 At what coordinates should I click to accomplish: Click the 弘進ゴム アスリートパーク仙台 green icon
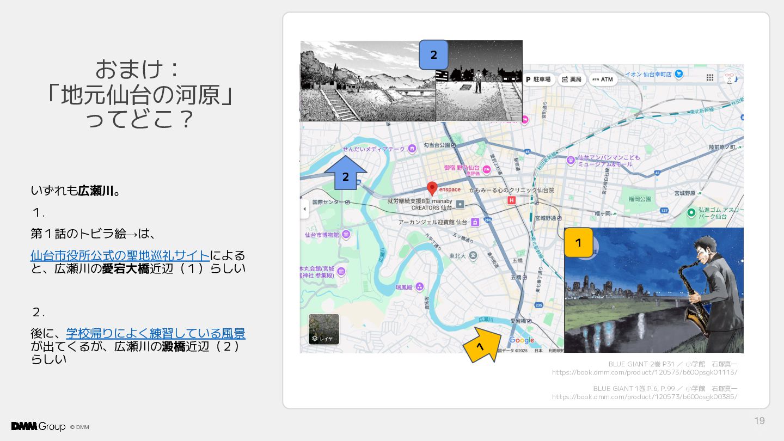click(x=691, y=212)
